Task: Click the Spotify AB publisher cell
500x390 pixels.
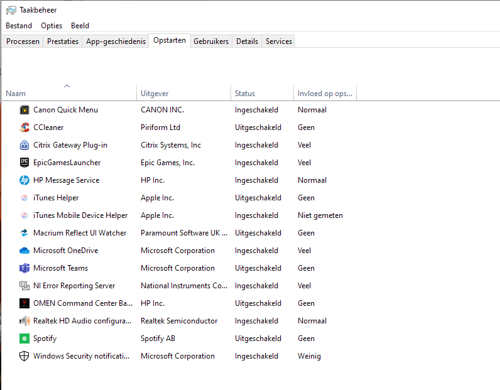Action: point(158,339)
